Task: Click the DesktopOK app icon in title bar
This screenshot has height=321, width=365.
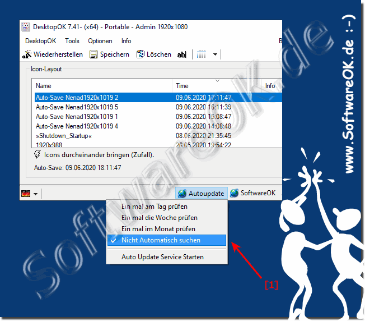Action: pyautogui.click(x=26, y=27)
